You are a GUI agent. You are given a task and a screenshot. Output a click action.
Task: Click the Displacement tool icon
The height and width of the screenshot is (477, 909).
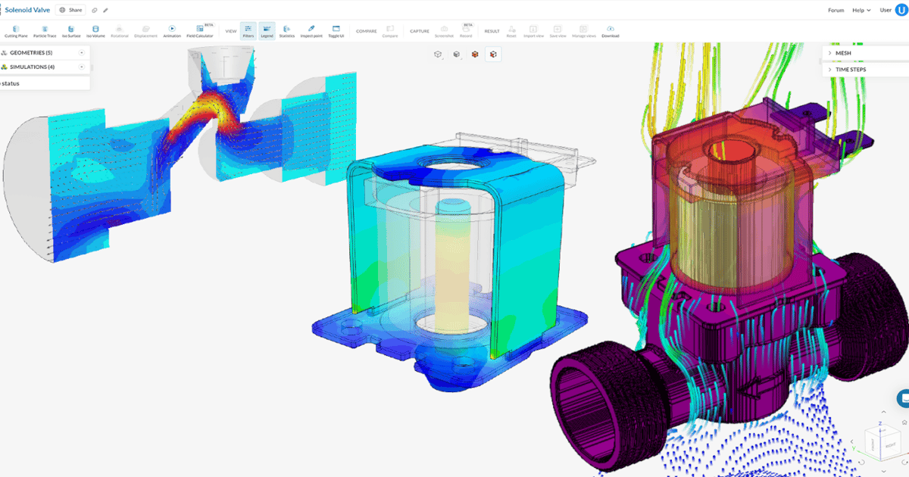tap(145, 31)
